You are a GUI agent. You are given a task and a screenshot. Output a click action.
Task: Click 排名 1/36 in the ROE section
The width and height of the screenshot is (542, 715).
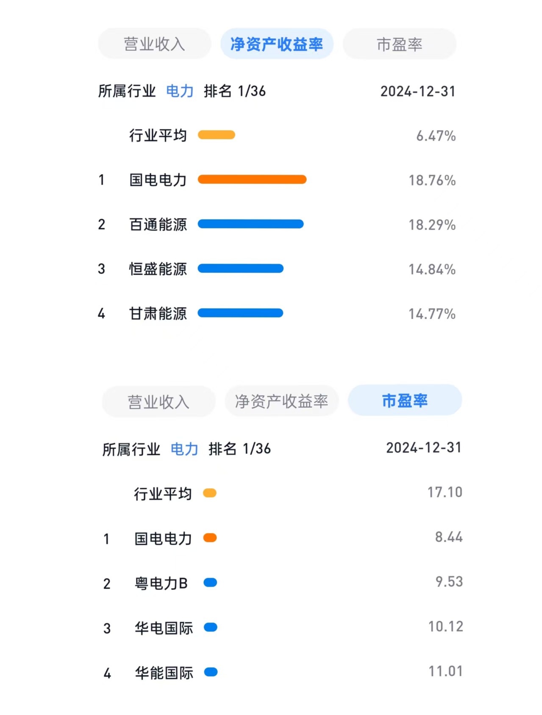coord(235,91)
